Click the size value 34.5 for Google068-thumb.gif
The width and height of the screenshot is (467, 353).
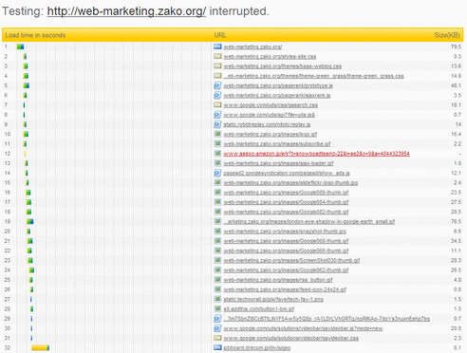coord(456,241)
